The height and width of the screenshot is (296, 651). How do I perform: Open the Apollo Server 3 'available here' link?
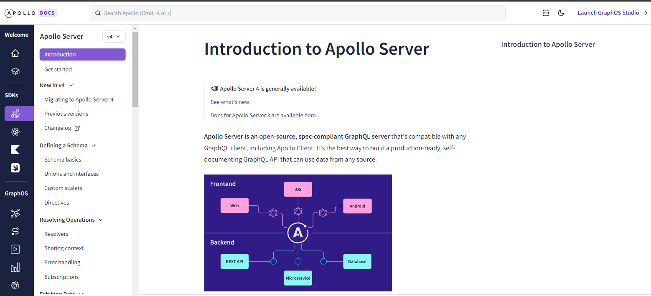pyautogui.click(x=298, y=115)
